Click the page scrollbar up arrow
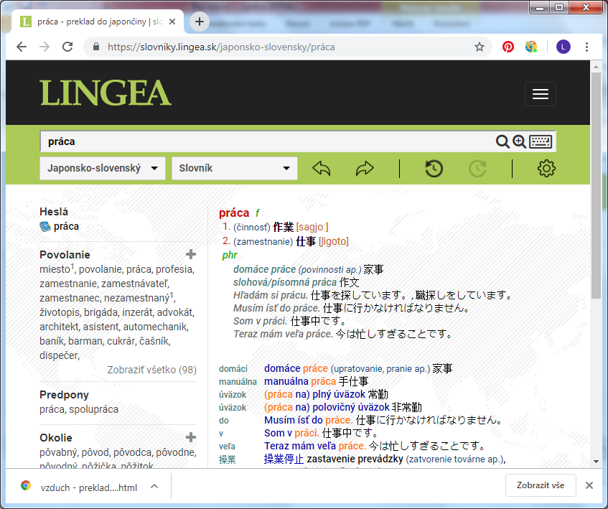The width and height of the screenshot is (608, 509). (x=596, y=67)
